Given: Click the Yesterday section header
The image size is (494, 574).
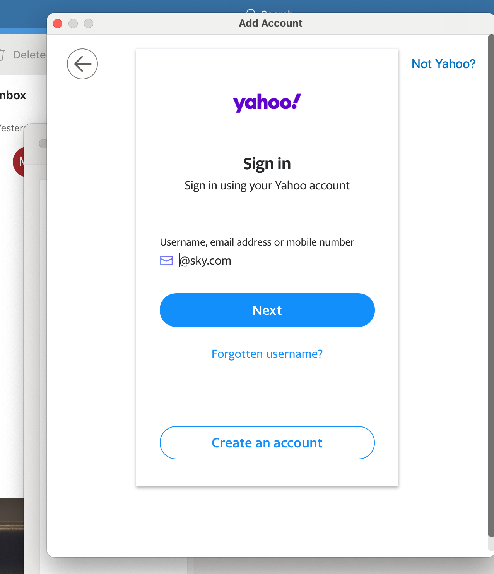Looking at the screenshot, I should click(12, 128).
